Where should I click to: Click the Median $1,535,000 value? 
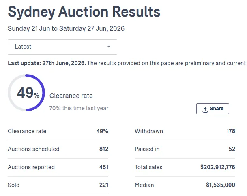point(221,185)
